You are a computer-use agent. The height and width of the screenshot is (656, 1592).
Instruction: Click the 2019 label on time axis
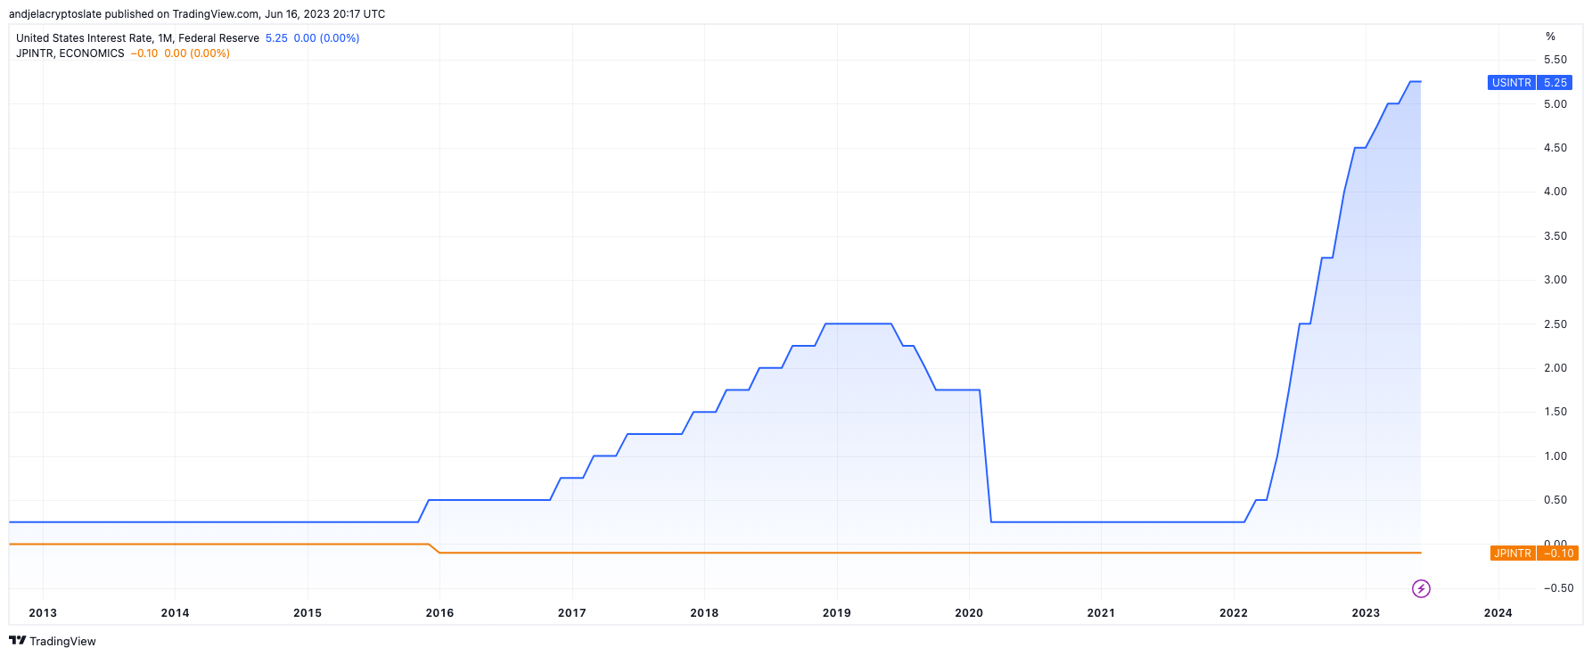point(837,613)
